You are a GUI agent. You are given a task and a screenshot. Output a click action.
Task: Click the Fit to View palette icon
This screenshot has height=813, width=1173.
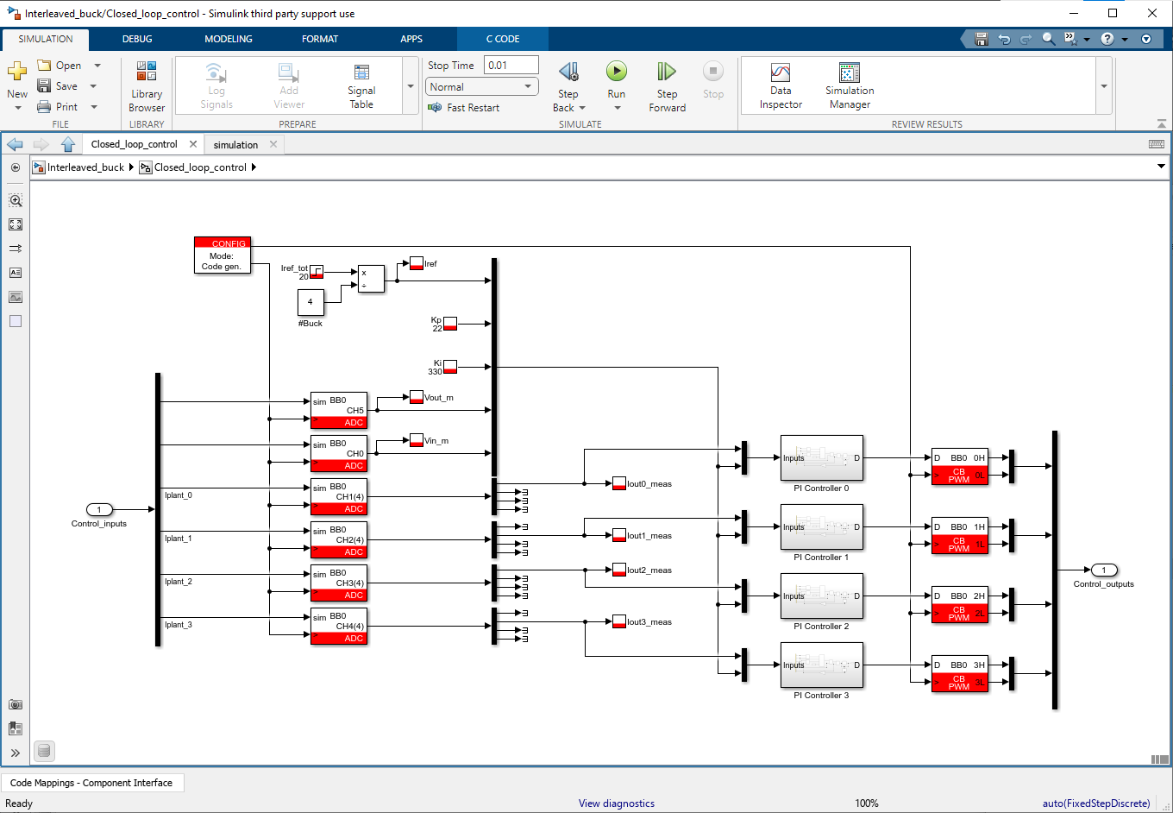[x=16, y=224]
